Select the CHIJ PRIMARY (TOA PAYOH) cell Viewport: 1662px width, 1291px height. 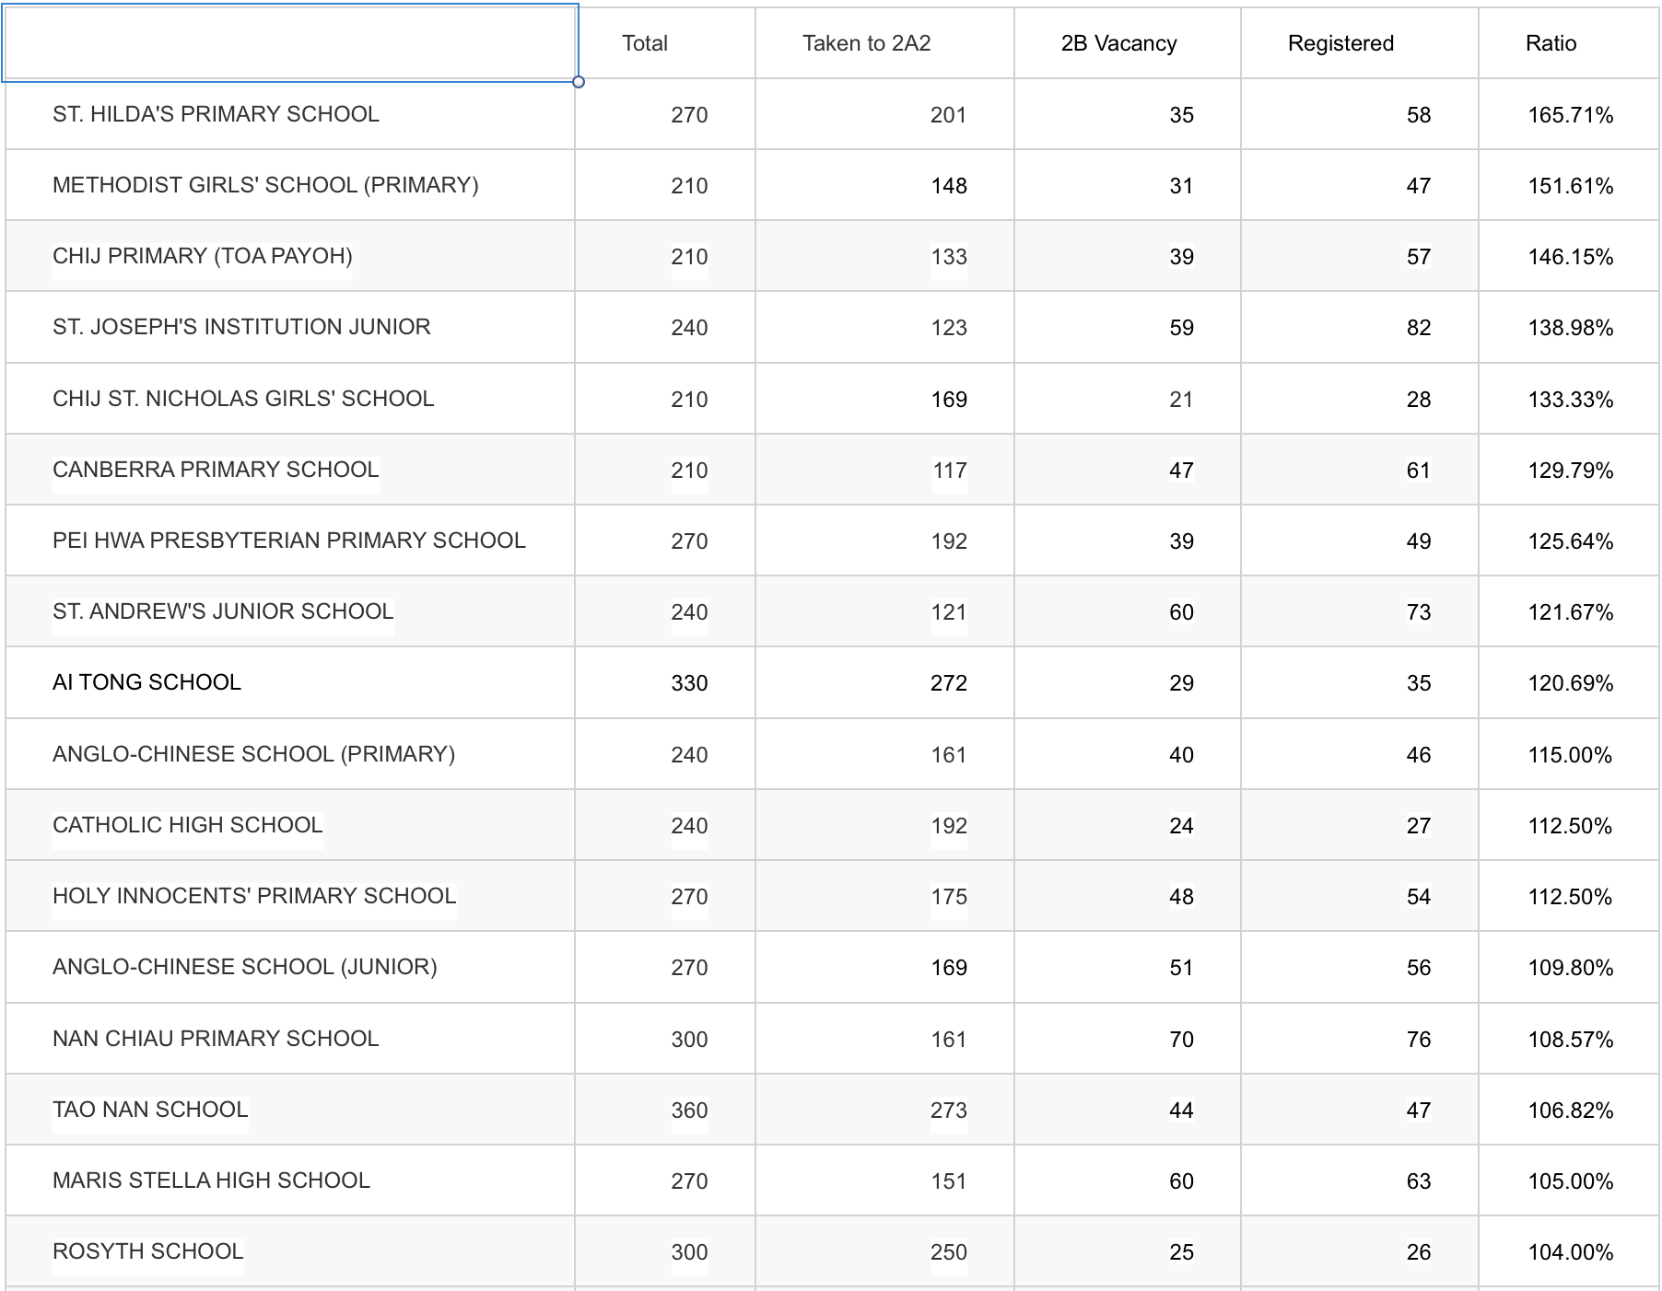coord(203,256)
